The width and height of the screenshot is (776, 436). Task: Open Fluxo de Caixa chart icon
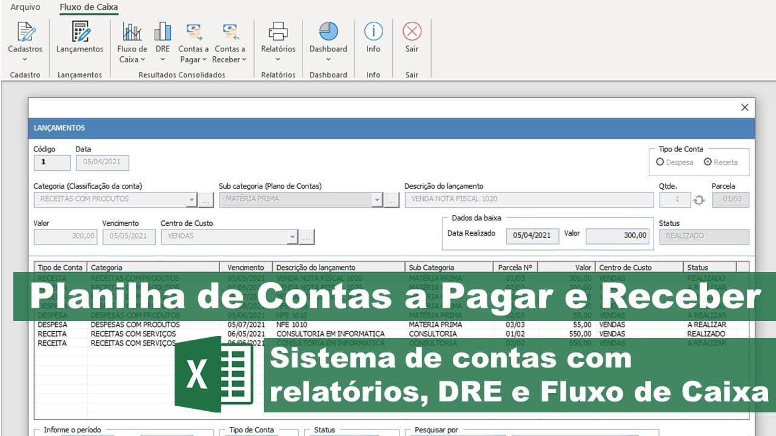(x=132, y=31)
